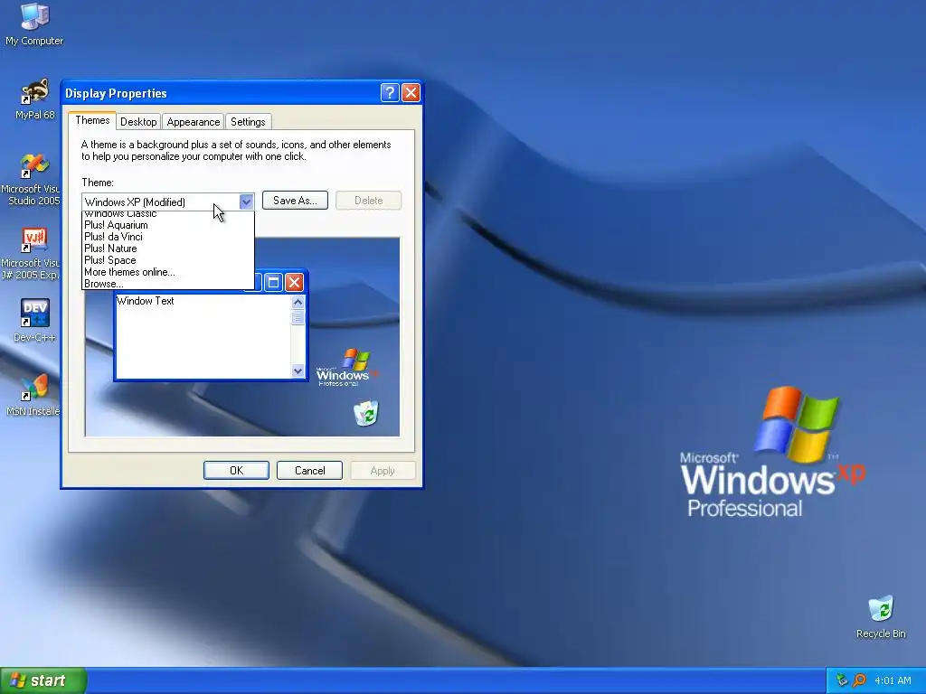The width and height of the screenshot is (926, 694).
Task: Select More themes online... entry
Action: coord(167,272)
